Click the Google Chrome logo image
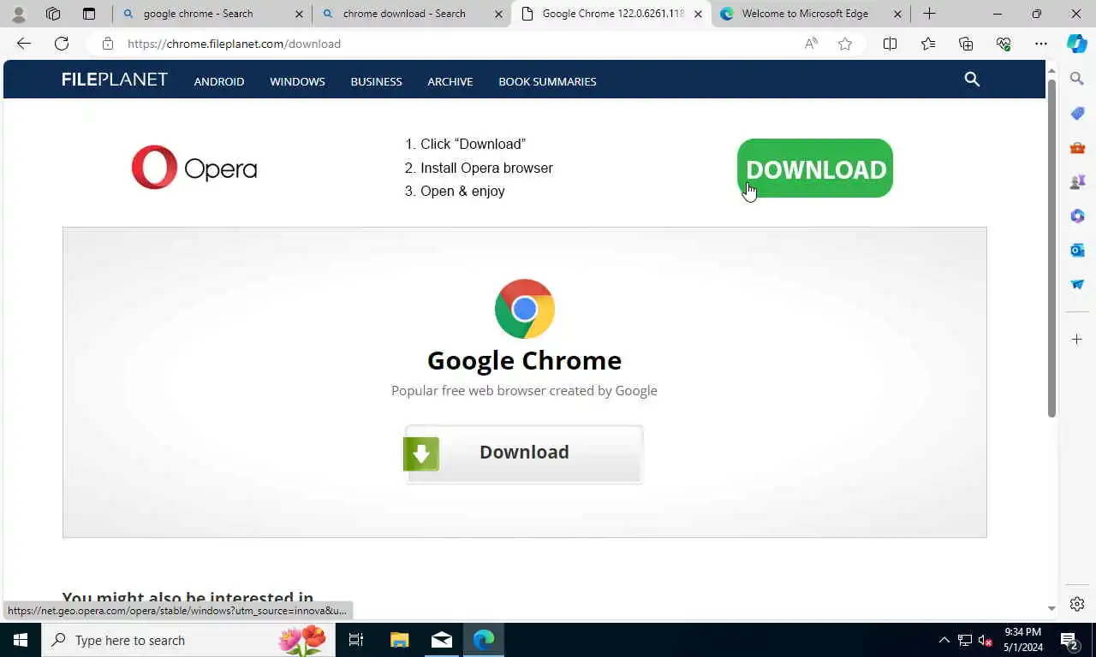 click(525, 309)
